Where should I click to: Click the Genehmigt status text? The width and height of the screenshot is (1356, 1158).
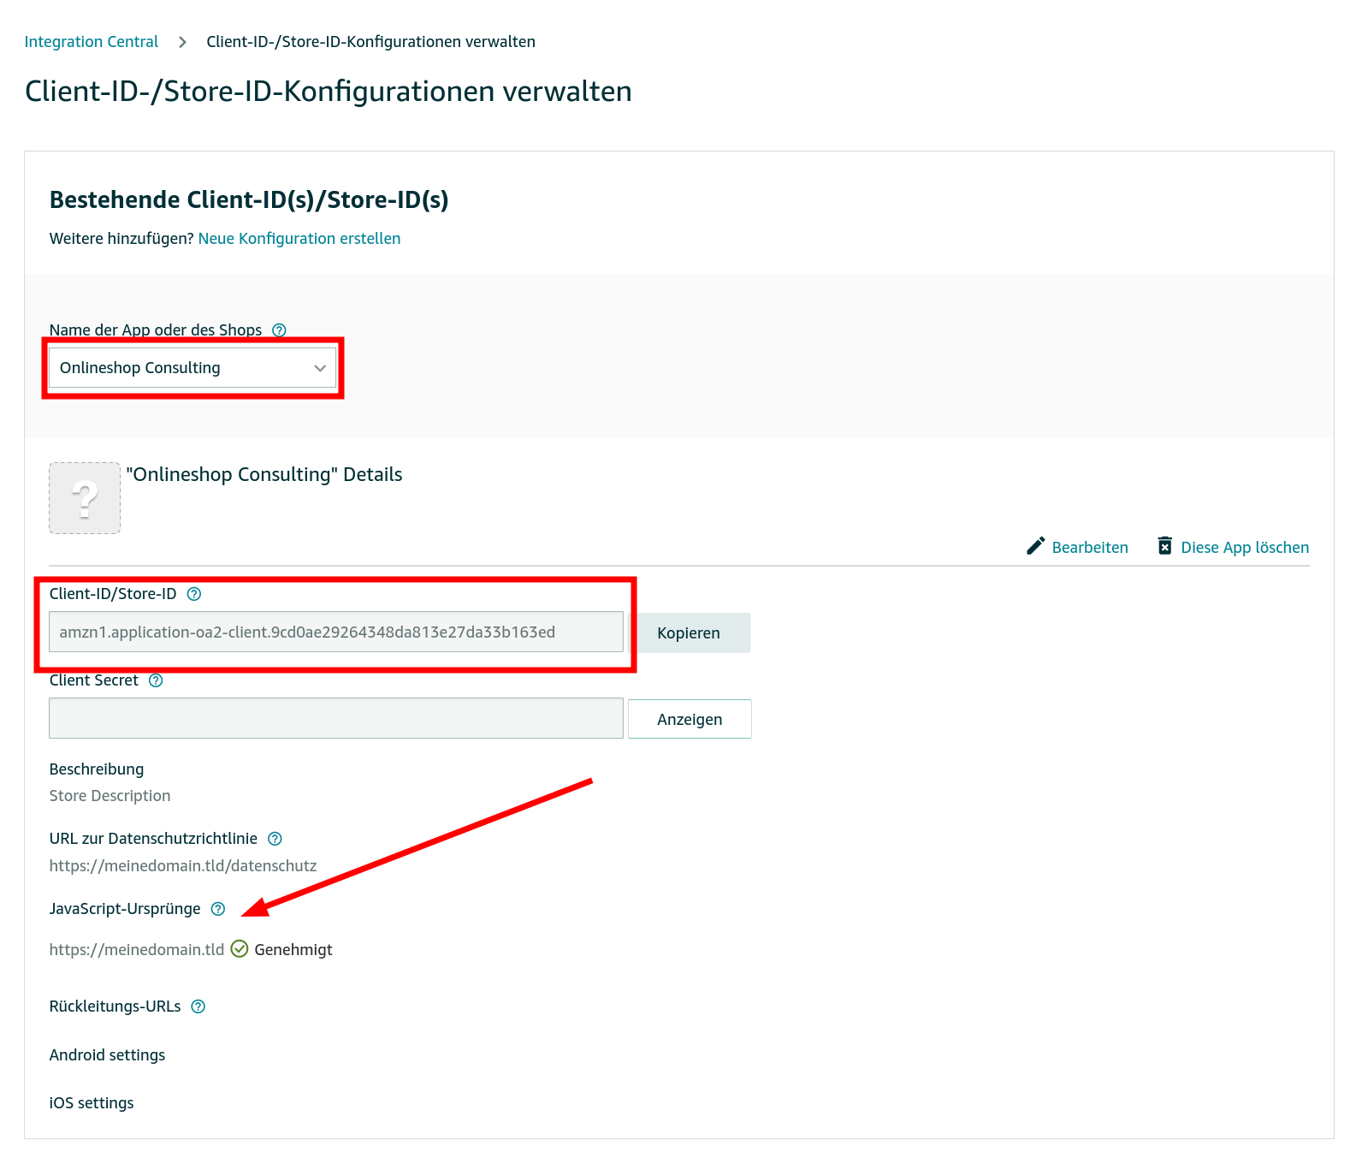click(293, 950)
